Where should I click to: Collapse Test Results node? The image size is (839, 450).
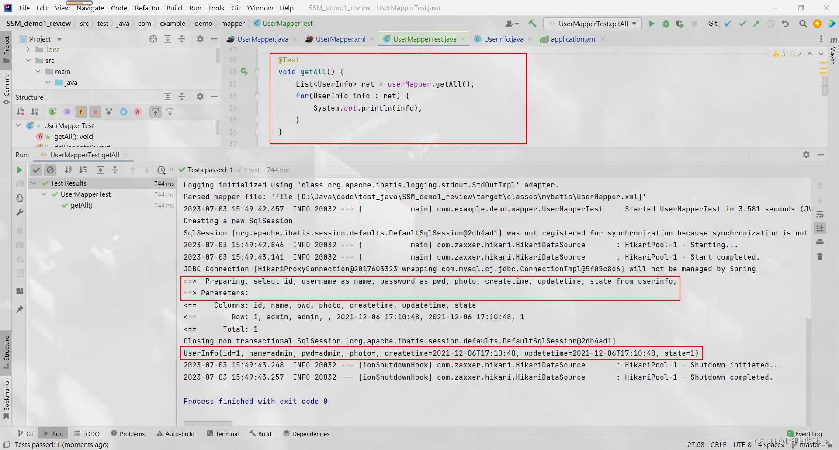pyautogui.click(x=34, y=183)
